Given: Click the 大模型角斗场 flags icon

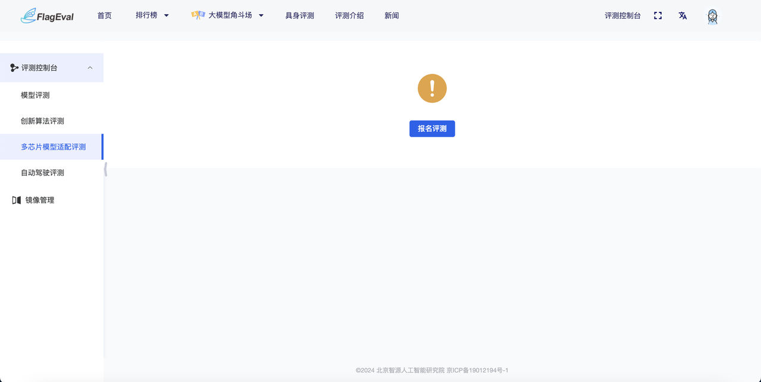Looking at the screenshot, I should (x=198, y=15).
